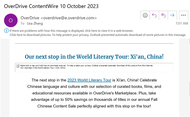
Task: React to the message with the smiley icon
Action: pyautogui.click(x=145, y=16)
